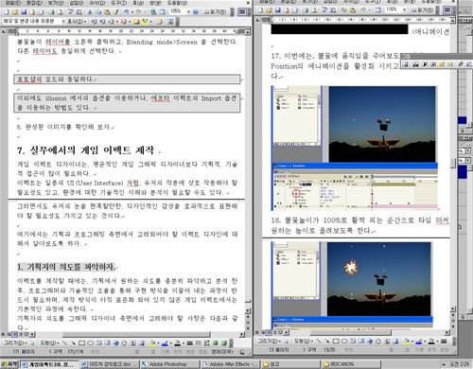Toggle 확장 indicator in left status bar

(189, 352)
